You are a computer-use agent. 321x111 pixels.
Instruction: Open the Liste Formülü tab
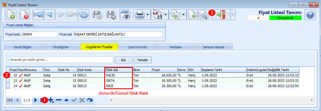pos(138,47)
